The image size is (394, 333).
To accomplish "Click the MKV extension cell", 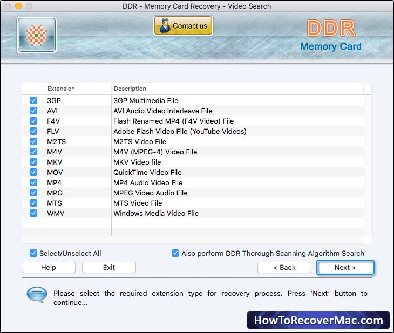I will click(78, 162).
